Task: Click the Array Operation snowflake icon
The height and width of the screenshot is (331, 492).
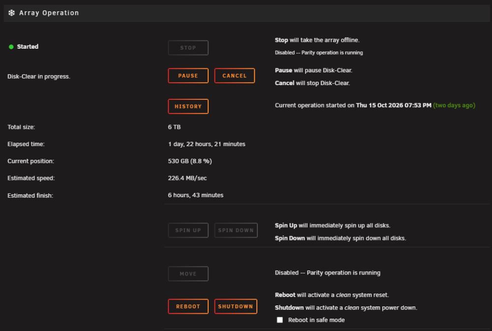Action: click(x=12, y=13)
